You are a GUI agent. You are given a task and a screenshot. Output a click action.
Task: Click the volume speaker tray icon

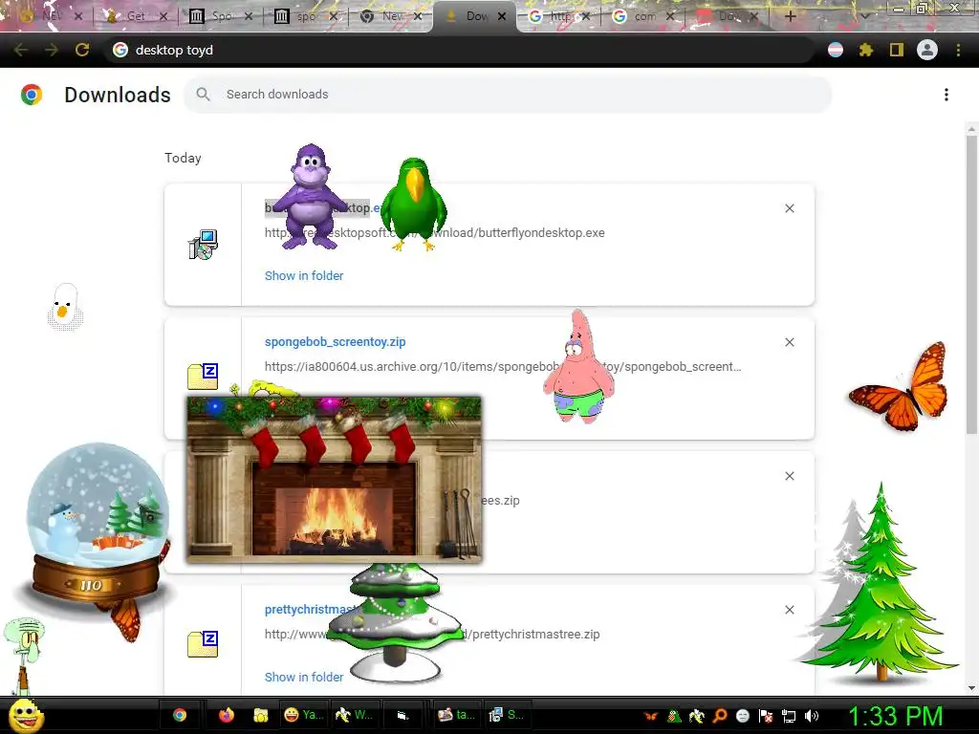click(x=812, y=716)
